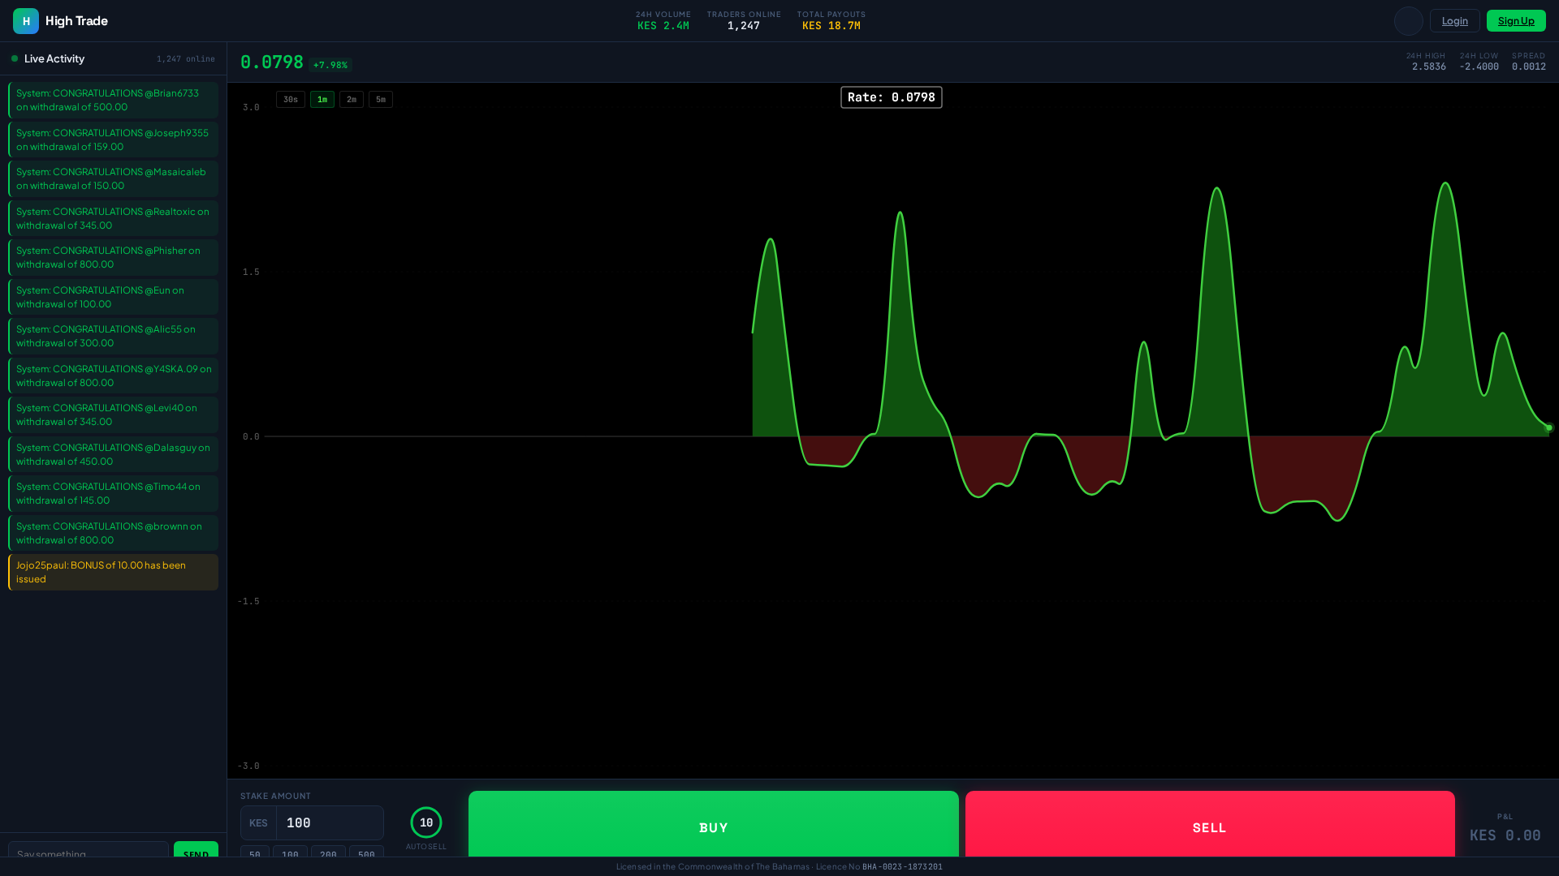The width and height of the screenshot is (1559, 876).
Task: Click the High Trade brand name
Action: coord(76,21)
